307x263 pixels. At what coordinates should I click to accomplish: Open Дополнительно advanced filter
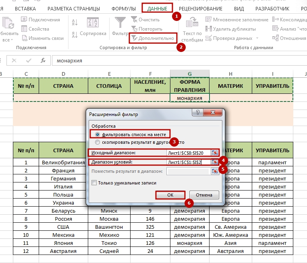pos(153,38)
